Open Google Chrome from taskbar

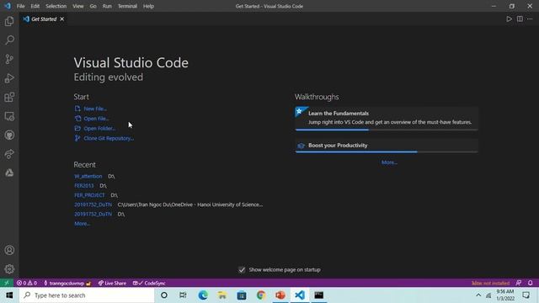(x=261, y=295)
